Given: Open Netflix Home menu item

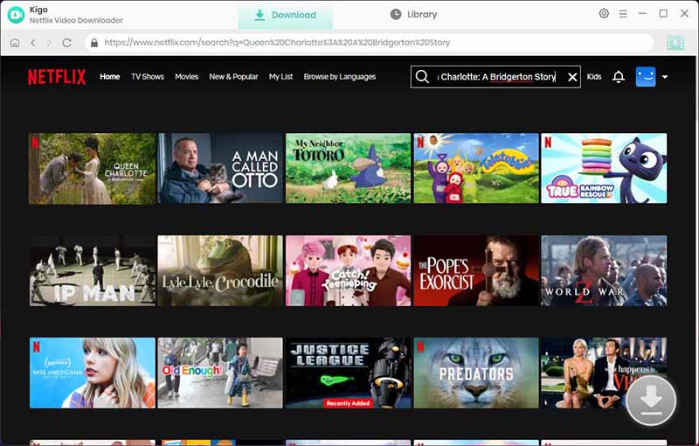Looking at the screenshot, I should [110, 77].
